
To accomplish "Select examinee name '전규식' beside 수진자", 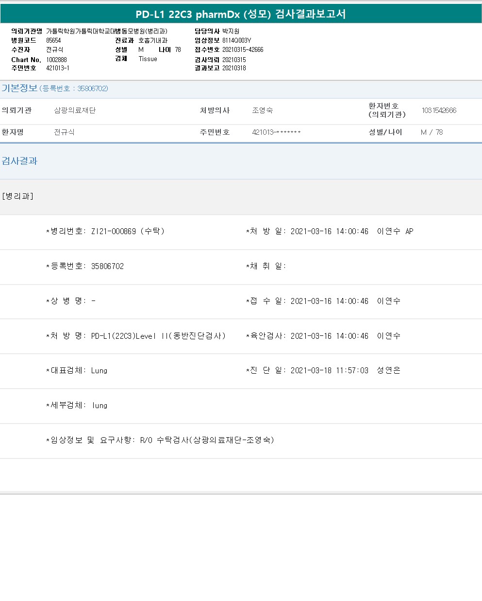I will (55, 50).
